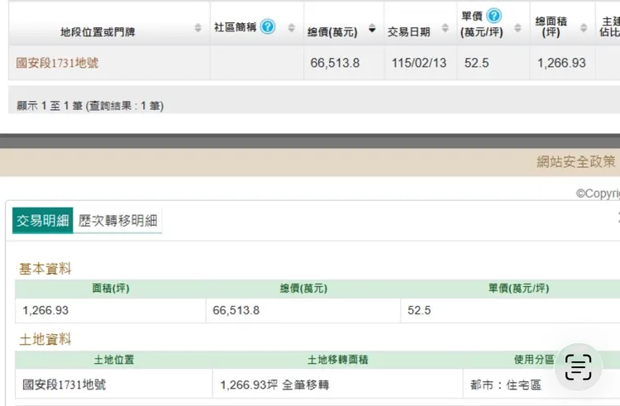
Task: Click 顯示 1 至 1 筆 result count text
Action: pos(90,106)
